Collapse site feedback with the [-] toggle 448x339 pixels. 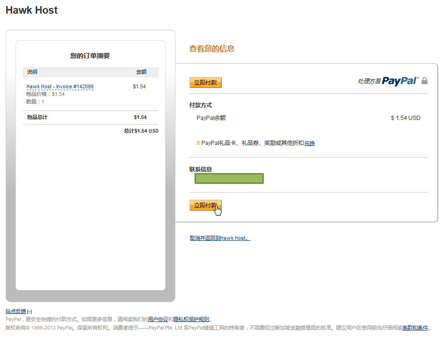(29, 312)
